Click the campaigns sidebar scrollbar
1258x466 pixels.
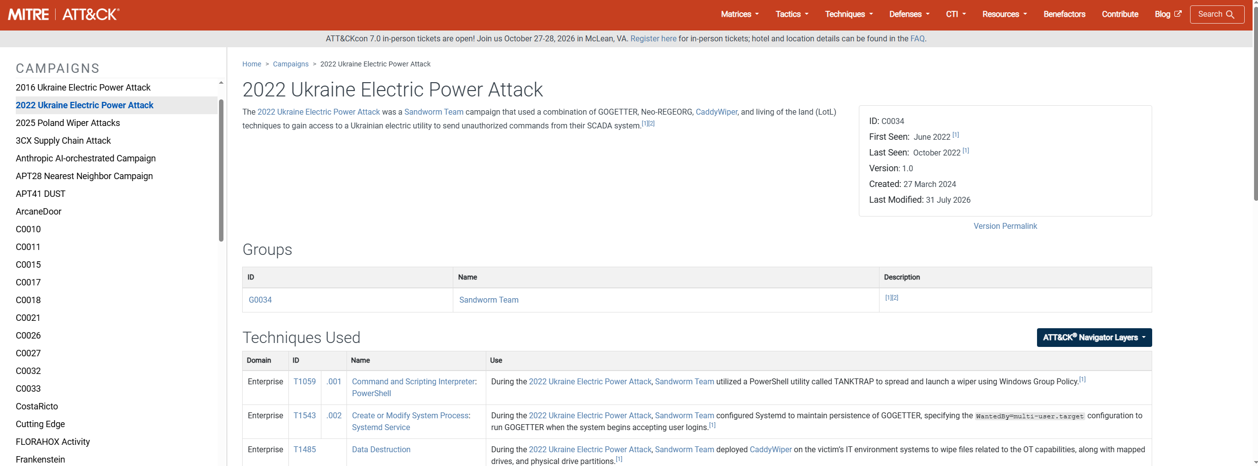[x=221, y=170]
